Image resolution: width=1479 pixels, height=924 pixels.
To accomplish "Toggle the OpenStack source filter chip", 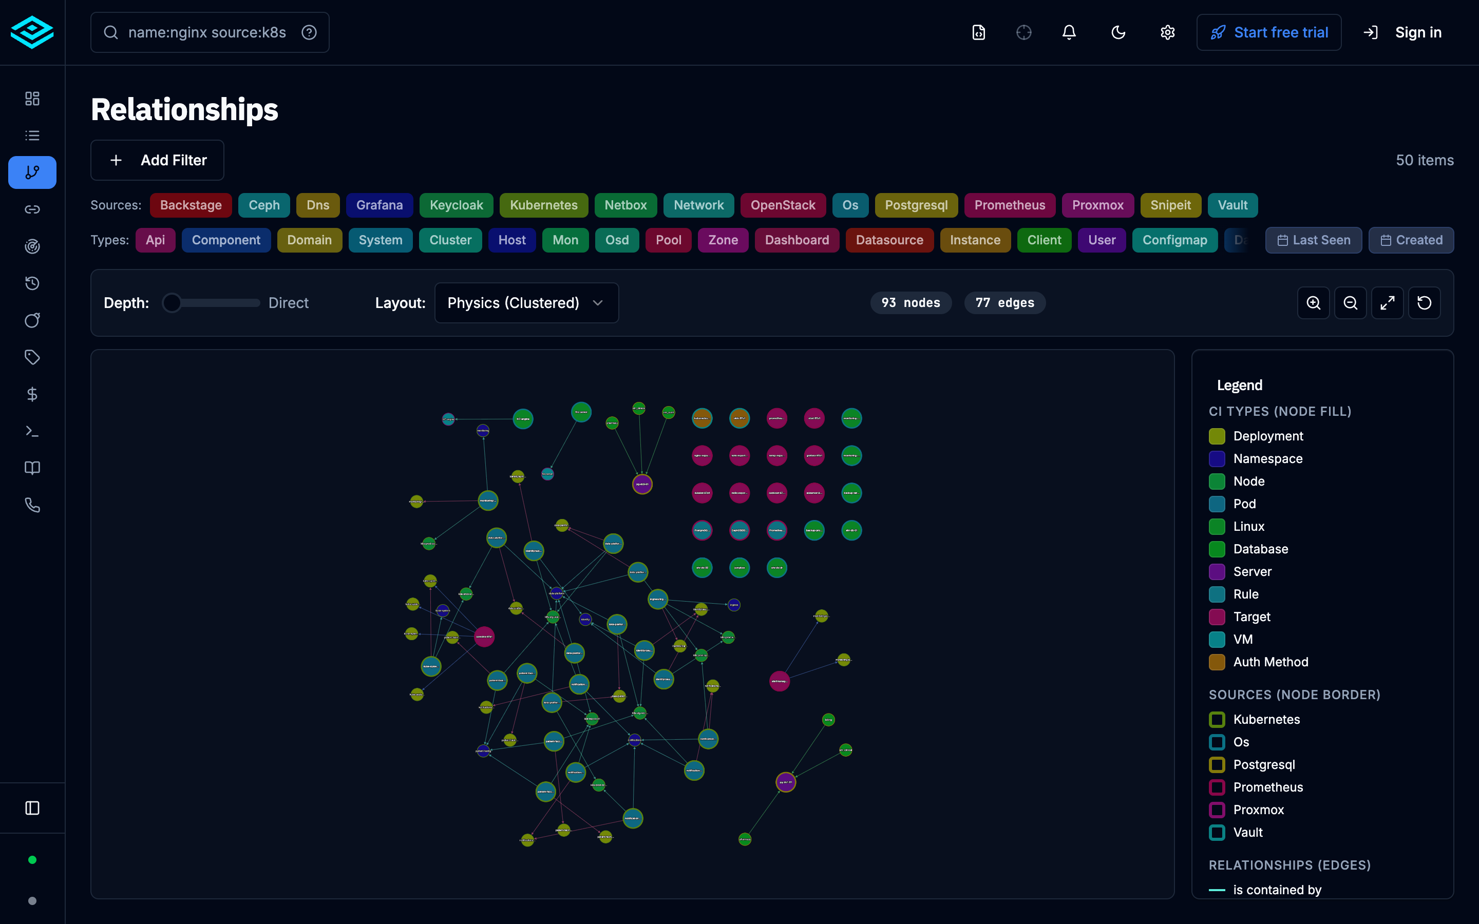I will tap(783, 205).
